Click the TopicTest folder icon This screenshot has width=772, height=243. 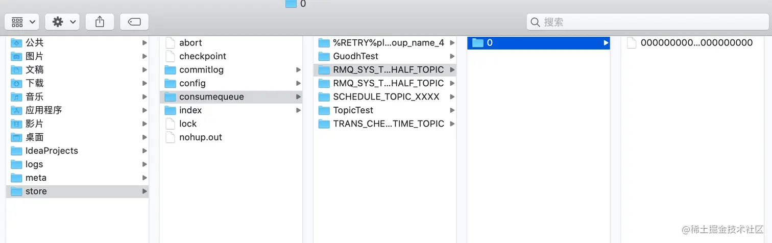pyautogui.click(x=324, y=110)
